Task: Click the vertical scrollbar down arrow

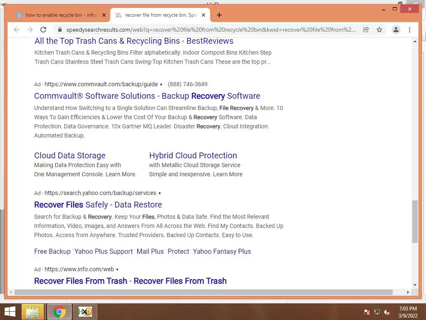Action: (x=415, y=285)
